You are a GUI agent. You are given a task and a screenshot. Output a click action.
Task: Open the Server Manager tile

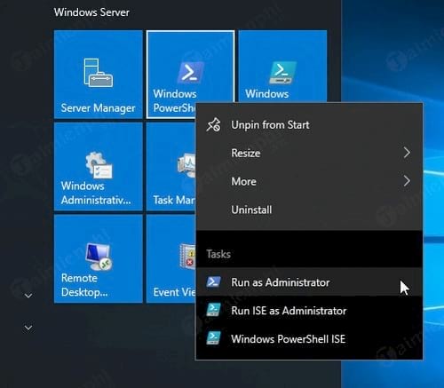[99, 74]
